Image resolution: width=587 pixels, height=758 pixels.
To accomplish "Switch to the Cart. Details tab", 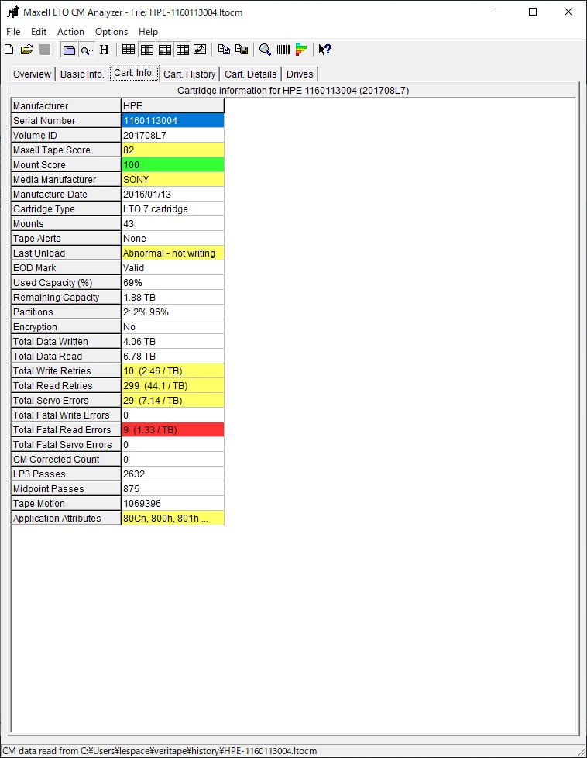I will 251,74.
